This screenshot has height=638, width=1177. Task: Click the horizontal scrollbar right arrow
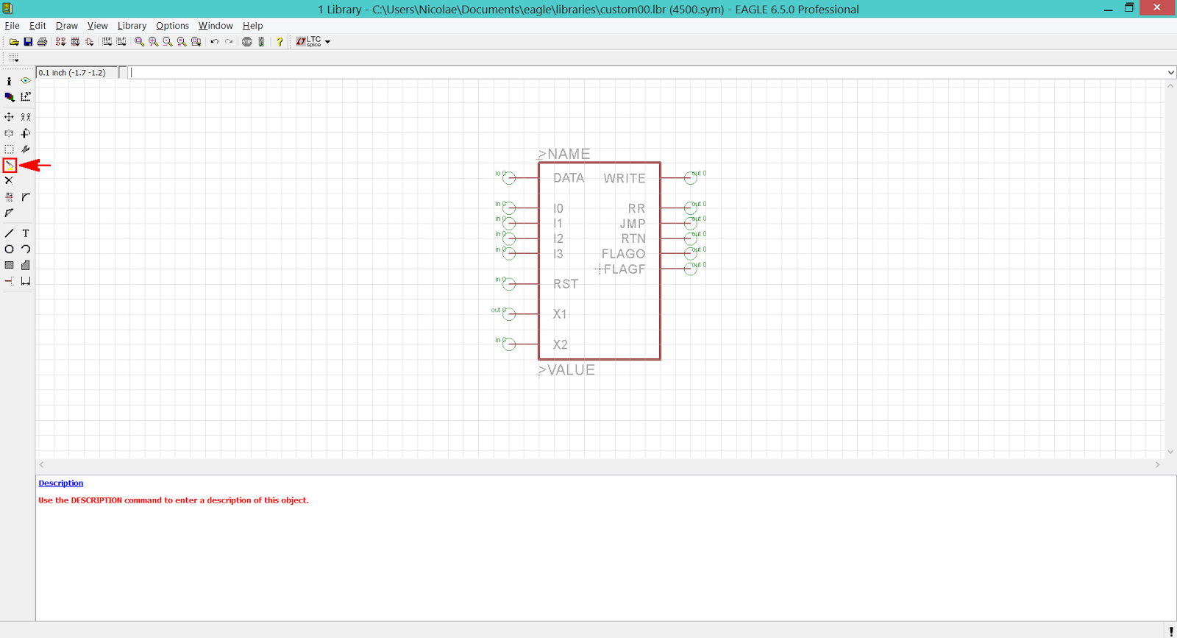click(x=1157, y=465)
